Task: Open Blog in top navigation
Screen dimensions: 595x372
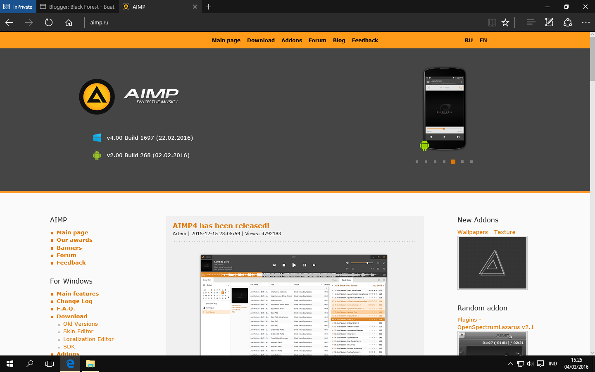Action: pyautogui.click(x=339, y=40)
